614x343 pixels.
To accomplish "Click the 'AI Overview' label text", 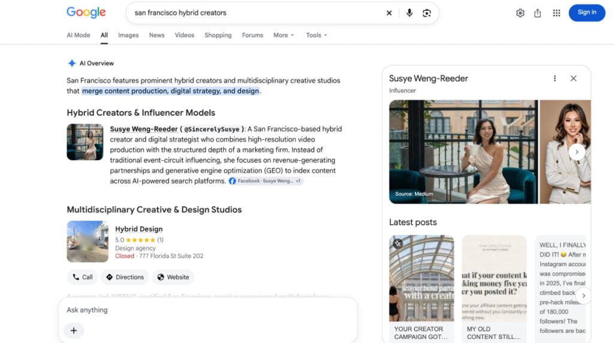I will (x=97, y=63).
